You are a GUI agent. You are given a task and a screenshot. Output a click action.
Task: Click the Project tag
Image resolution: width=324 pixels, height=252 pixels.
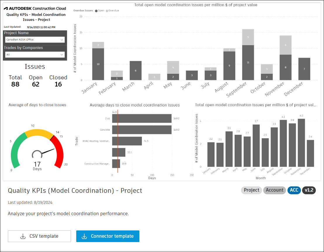[252, 190]
